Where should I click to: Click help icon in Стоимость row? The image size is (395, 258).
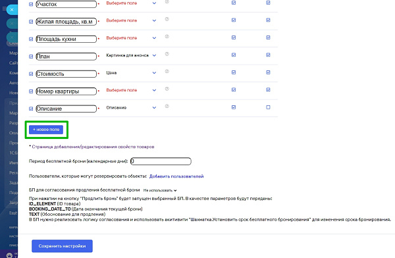tap(167, 71)
